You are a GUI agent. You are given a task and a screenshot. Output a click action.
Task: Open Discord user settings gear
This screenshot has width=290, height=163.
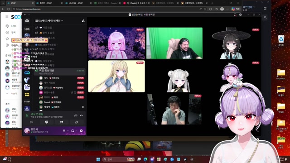81,131
